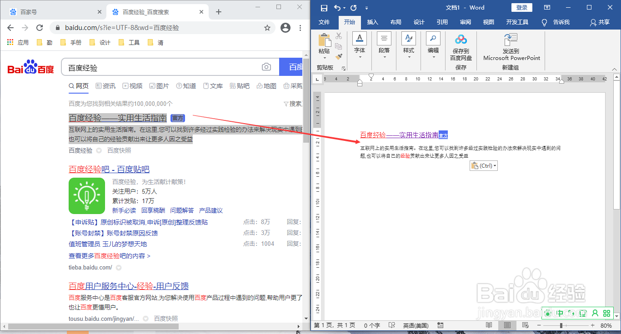Click the Cut scissors icon in Word
The height and width of the screenshot is (334, 621).
(x=339, y=36)
